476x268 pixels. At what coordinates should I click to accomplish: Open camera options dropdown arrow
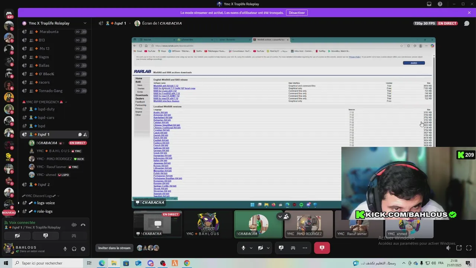(268, 248)
